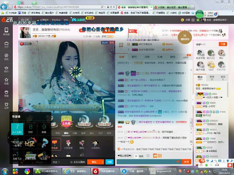Viewport: 234px width, 175px height.
Task: Click the green check icon in header
Action: click(198, 20)
